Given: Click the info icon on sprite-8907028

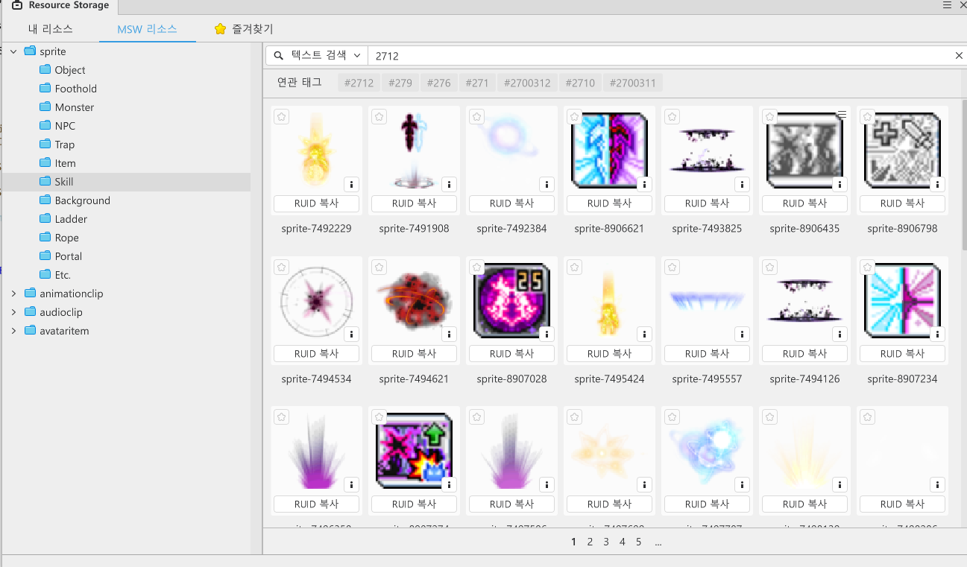Looking at the screenshot, I should 547,335.
